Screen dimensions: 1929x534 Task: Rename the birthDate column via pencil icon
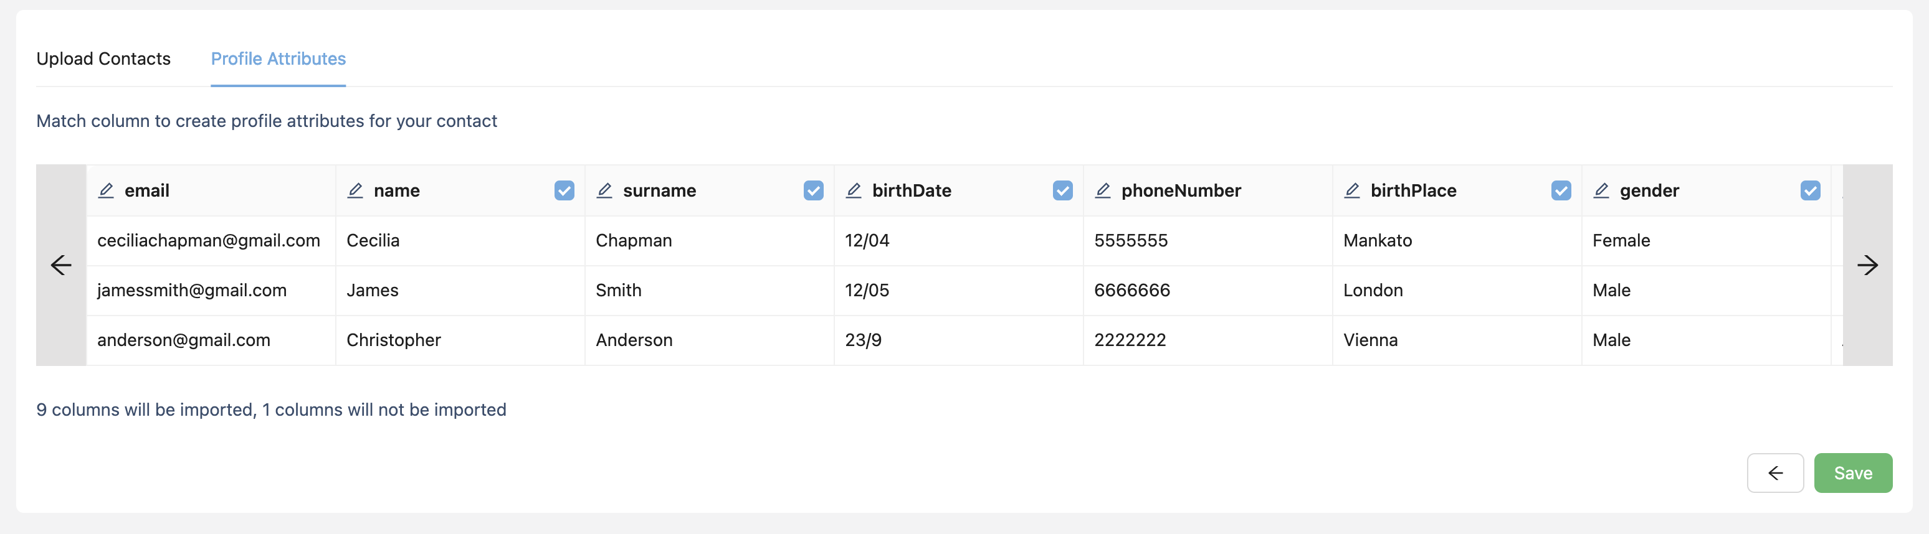(x=854, y=190)
